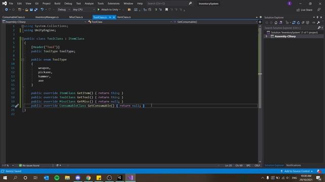Collapse the ToolType enum code block
Image resolution: width=325 pixels, height=182 pixels.
22,60
